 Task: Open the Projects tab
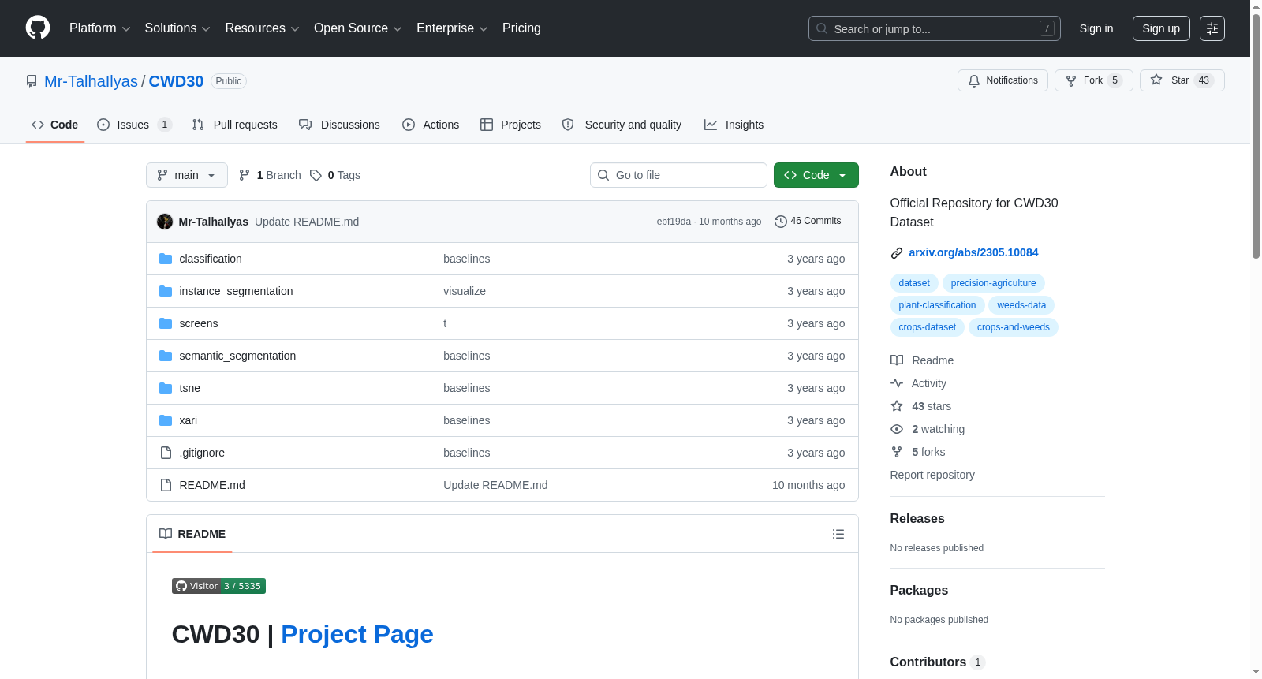coord(511,125)
